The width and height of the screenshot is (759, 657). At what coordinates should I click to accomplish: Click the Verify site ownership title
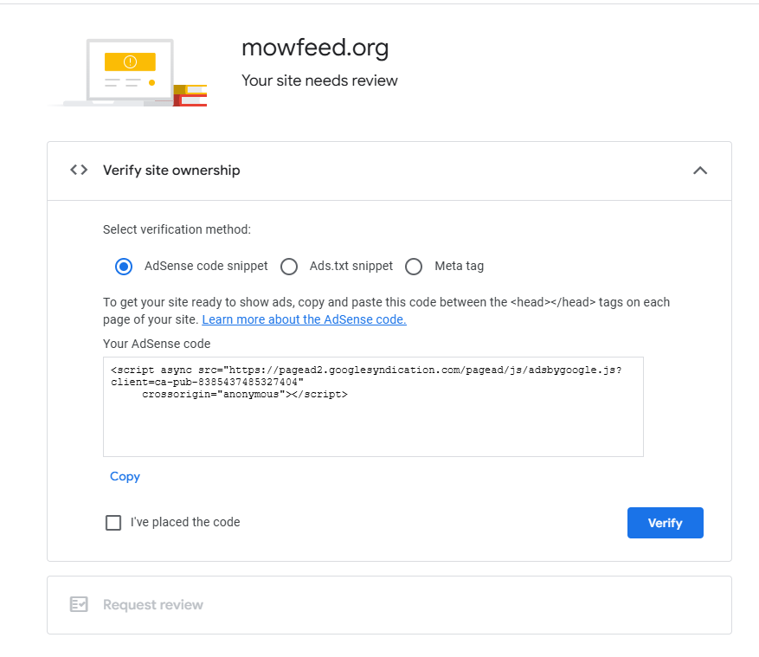tap(171, 171)
